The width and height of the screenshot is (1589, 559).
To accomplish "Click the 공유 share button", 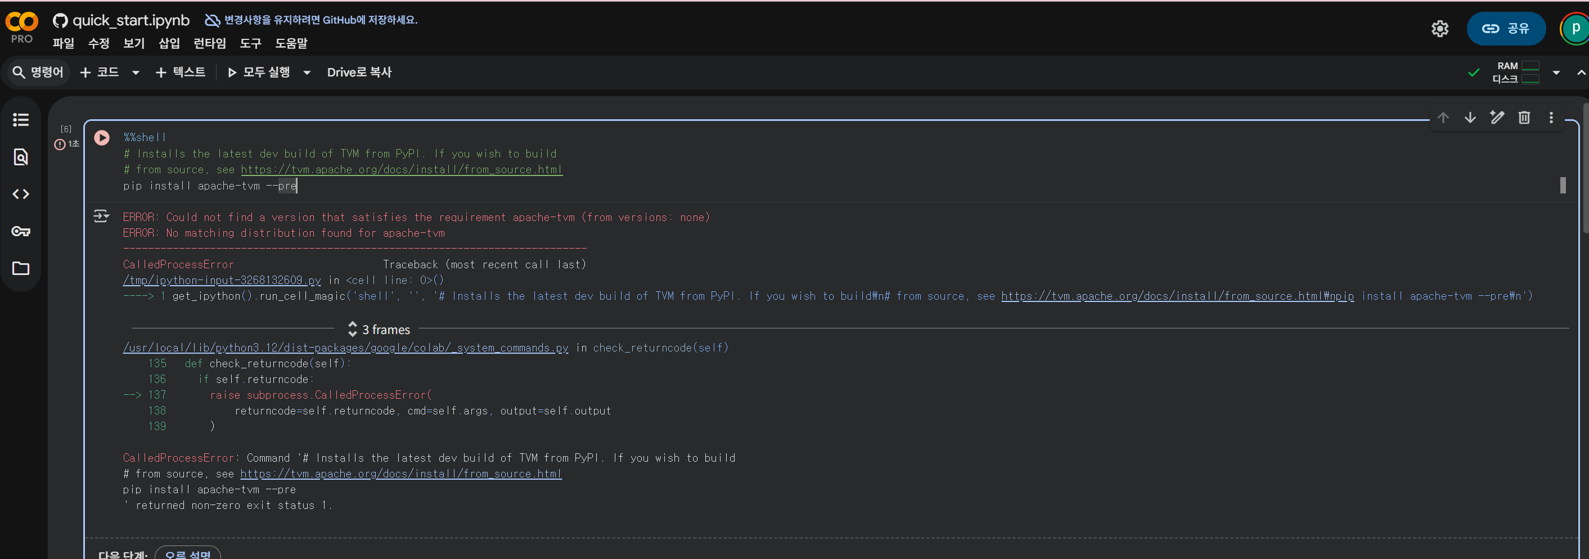I will (1506, 29).
